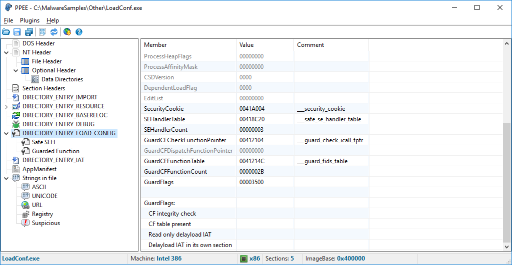The image size is (512, 265).
Task: Click the CF integrity check row
Action: click(x=321, y=214)
